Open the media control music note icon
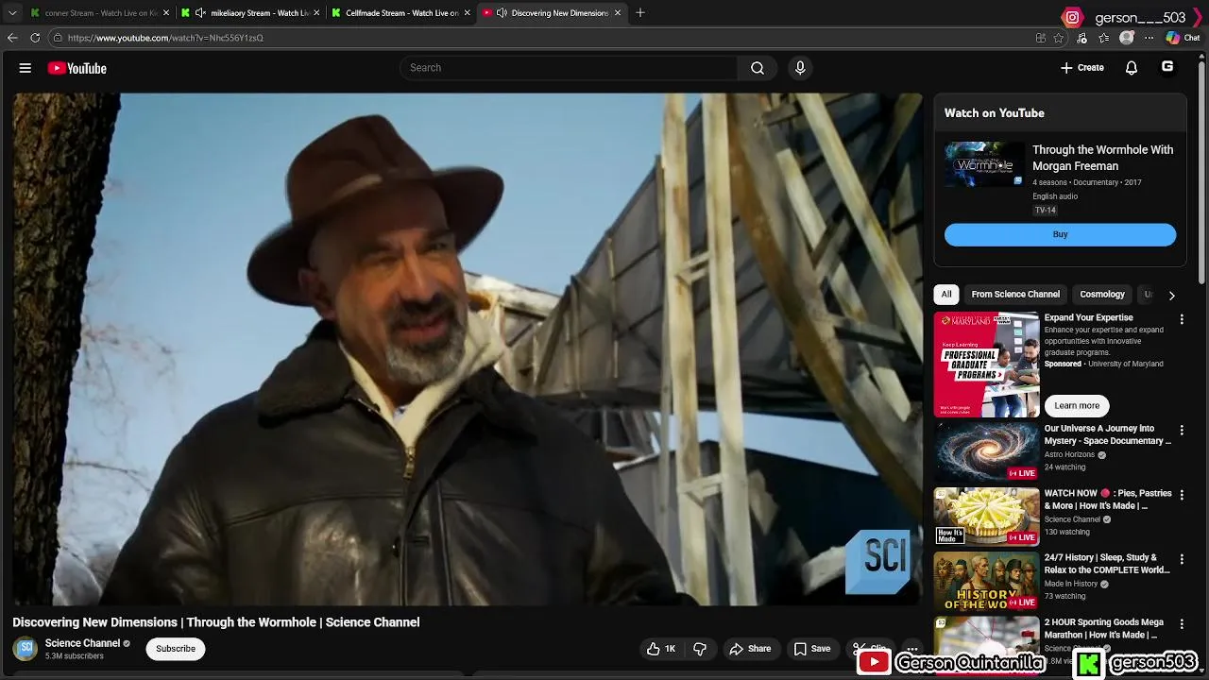Screen dimensions: 1209x680 (1082, 38)
